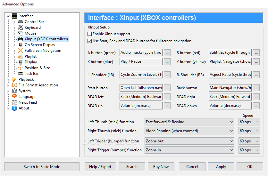This screenshot has height=176, width=268.
Task: Click the Cancel button
Action: pyautogui.click(x=192, y=167)
